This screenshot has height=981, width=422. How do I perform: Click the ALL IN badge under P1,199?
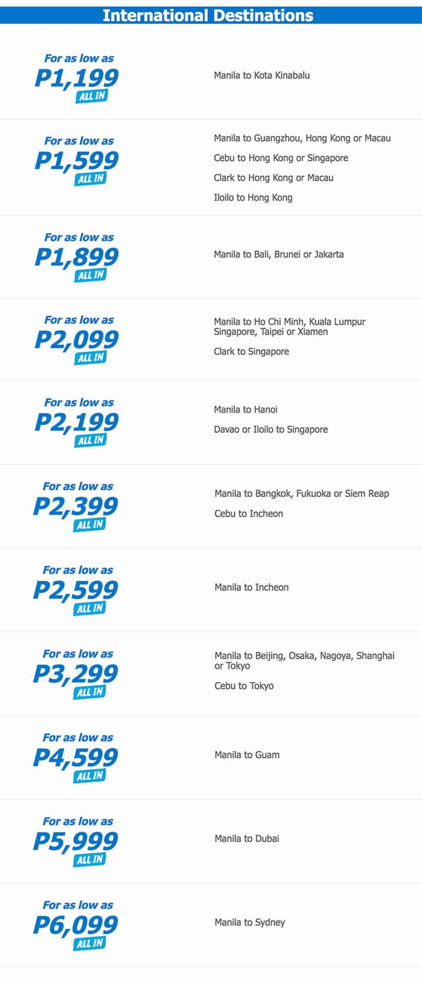point(91,96)
